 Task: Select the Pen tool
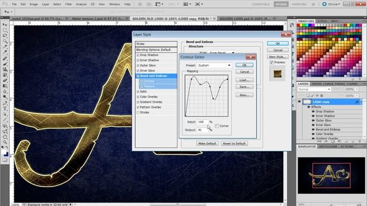pos(5,103)
